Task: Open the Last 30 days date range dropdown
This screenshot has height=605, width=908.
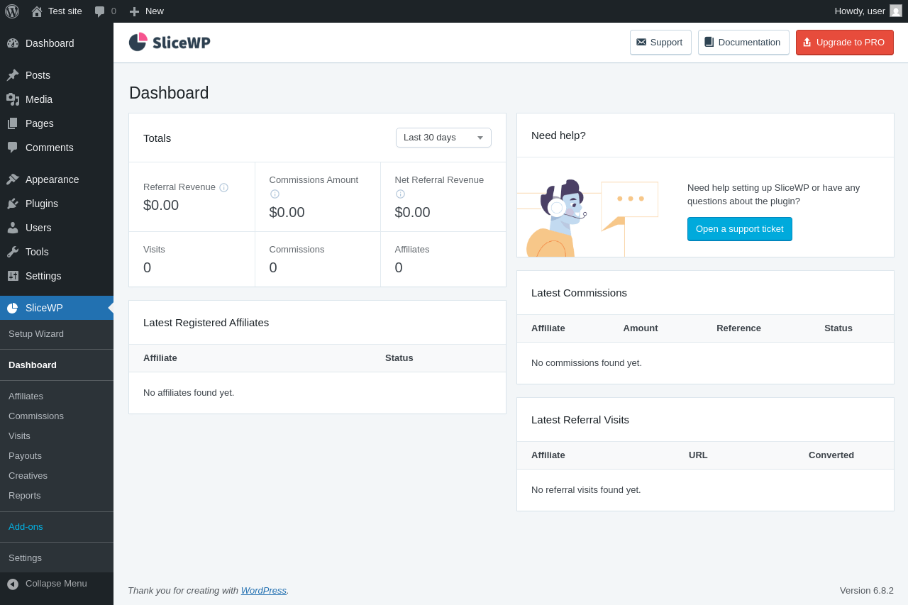Action: (x=443, y=138)
